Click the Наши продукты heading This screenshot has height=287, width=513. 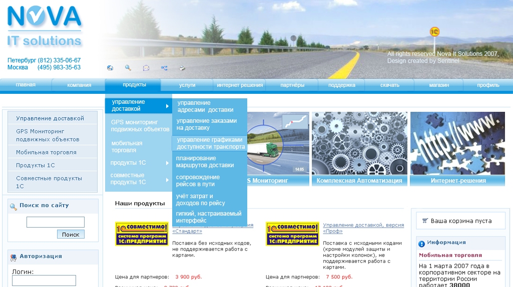pos(140,204)
